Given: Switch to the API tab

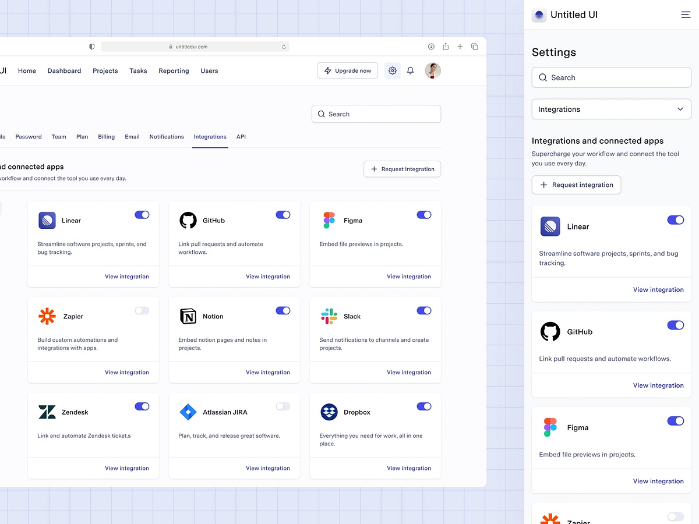Looking at the screenshot, I should 241,136.
